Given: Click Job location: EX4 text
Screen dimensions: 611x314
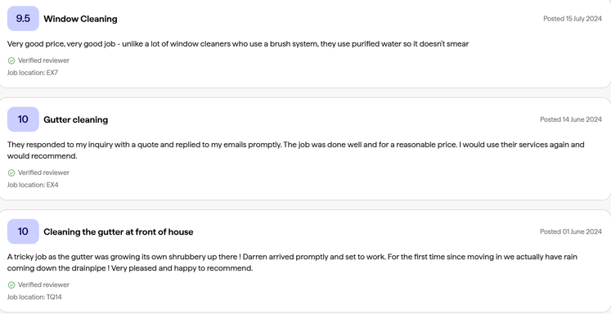Looking at the screenshot, I should coord(33,185).
